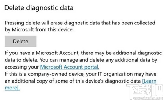Viewport: 165px width, 101px height.
Task: Click 'If this is a company-owned device' text
Action: 45,74
